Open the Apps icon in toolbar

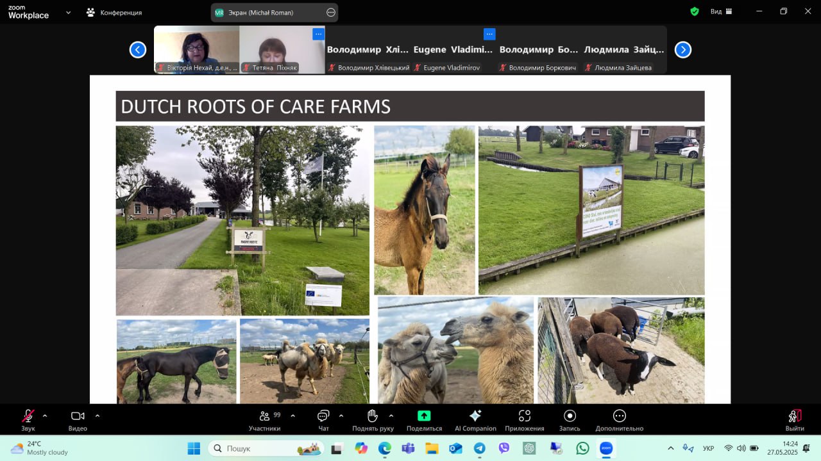click(524, 416)
